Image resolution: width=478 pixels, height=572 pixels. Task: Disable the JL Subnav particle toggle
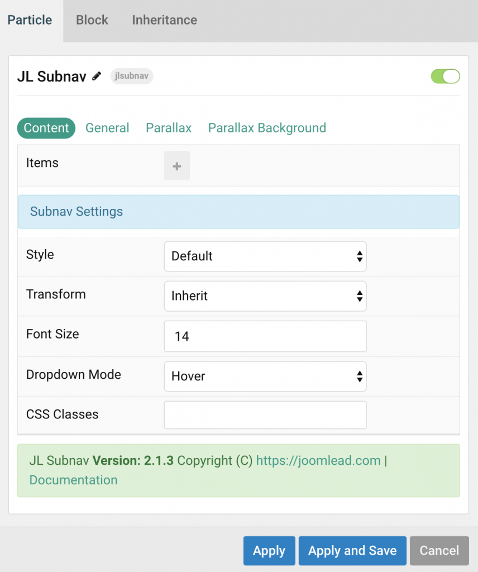(445, 76)
